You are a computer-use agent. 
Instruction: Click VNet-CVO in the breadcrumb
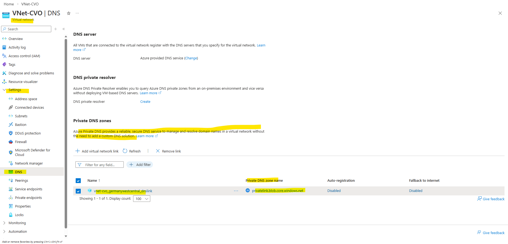[30, 4]
